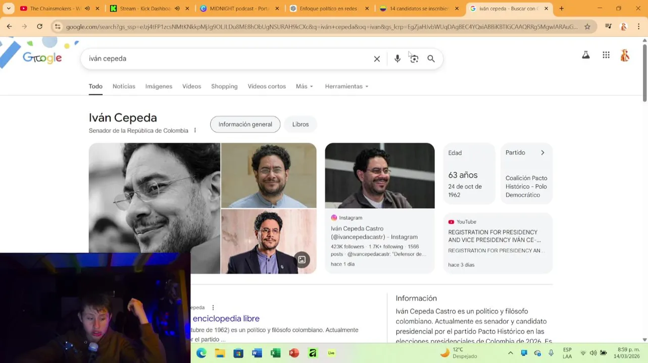Select the Noticias tab
The width and height of the screenshot is (648, 363).
click(x=124, y=86)
